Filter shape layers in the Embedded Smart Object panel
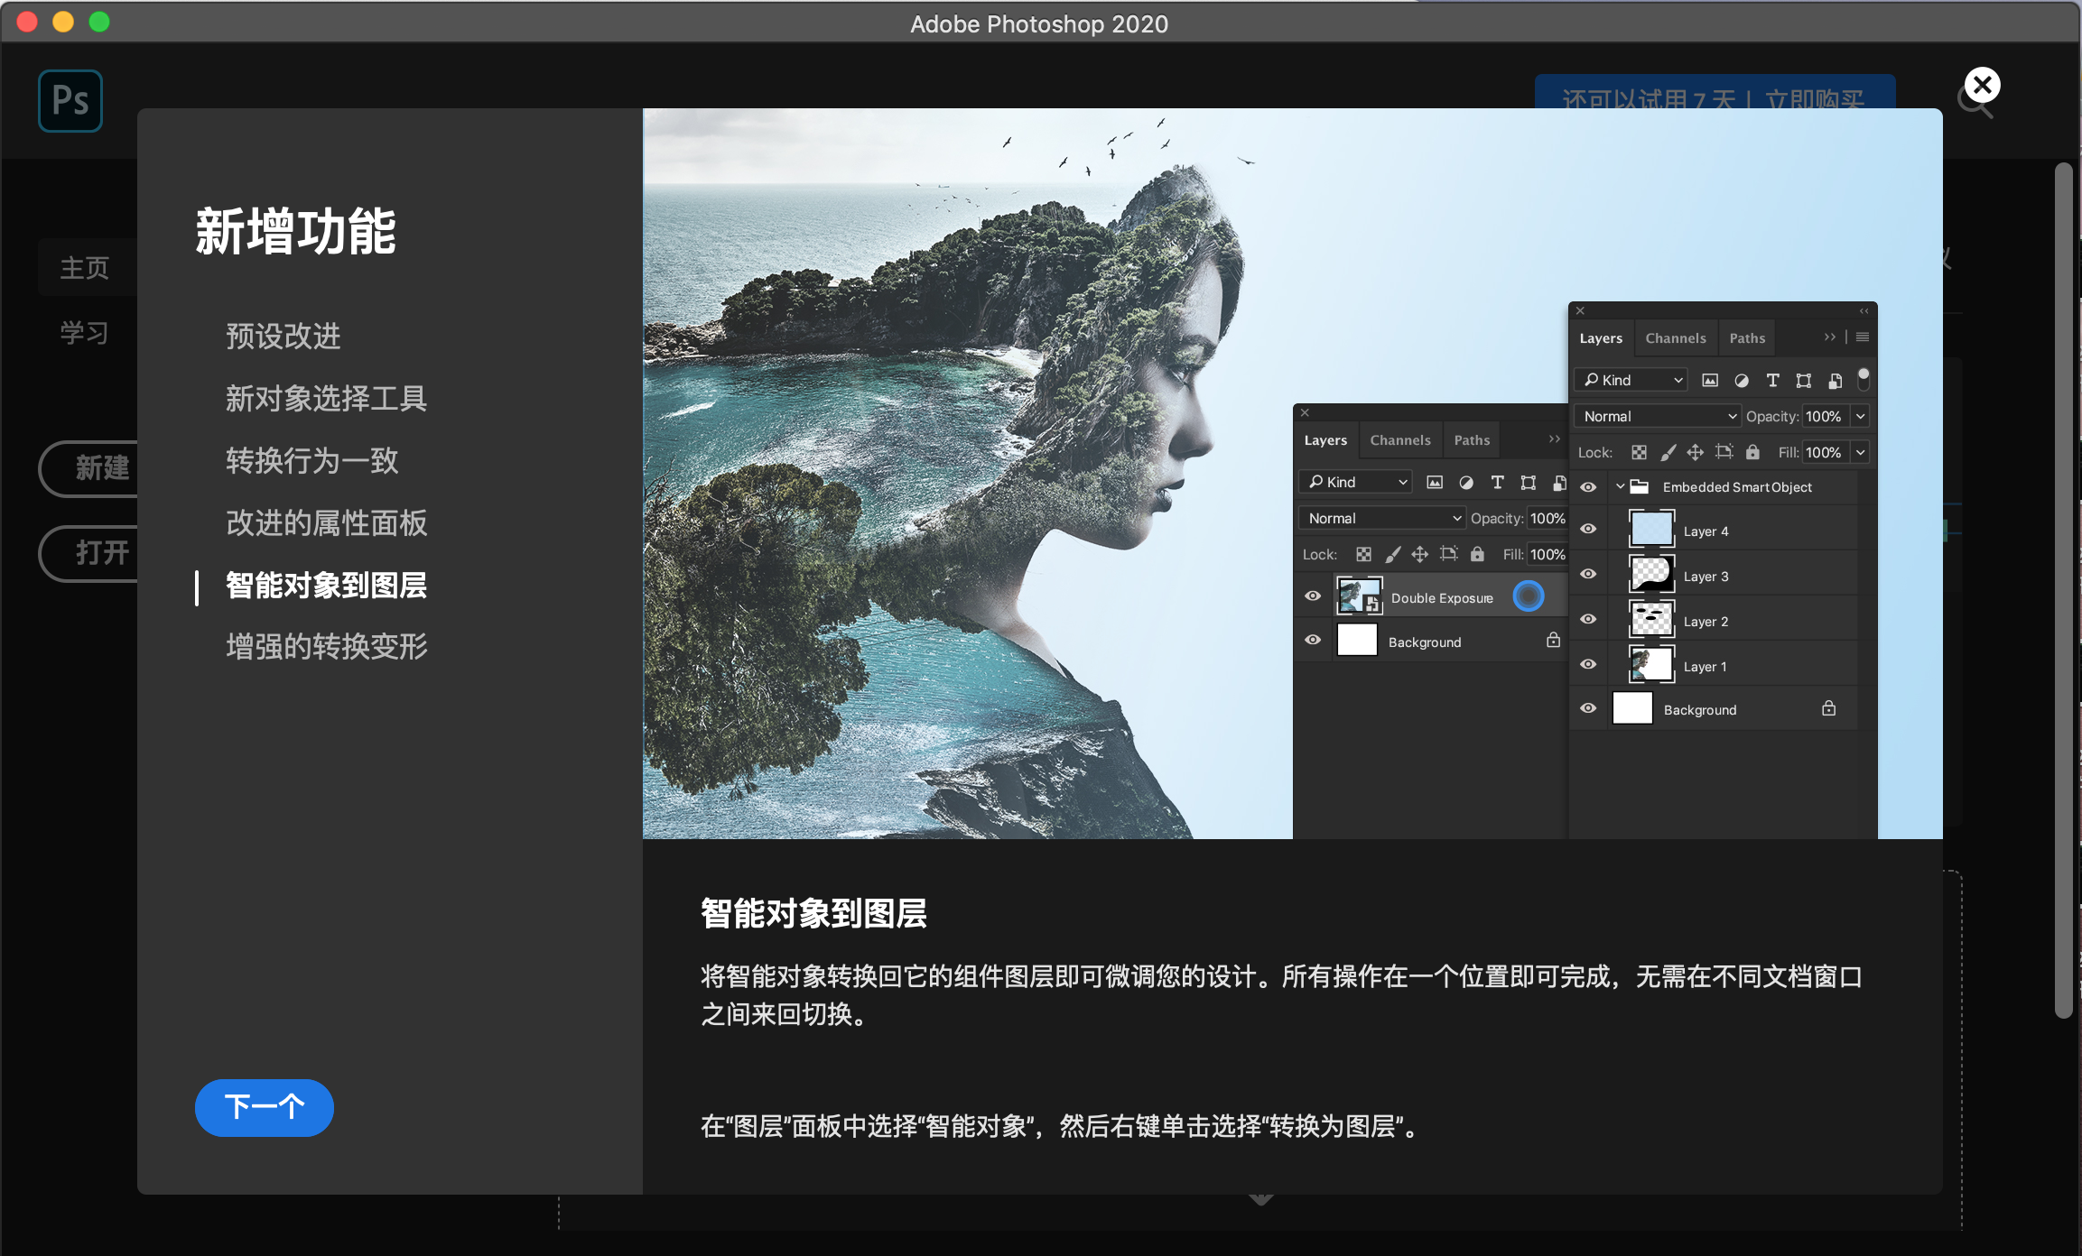This screenshot has width=2082, height=1256. pyautogui.click(x=1804, y=380)
